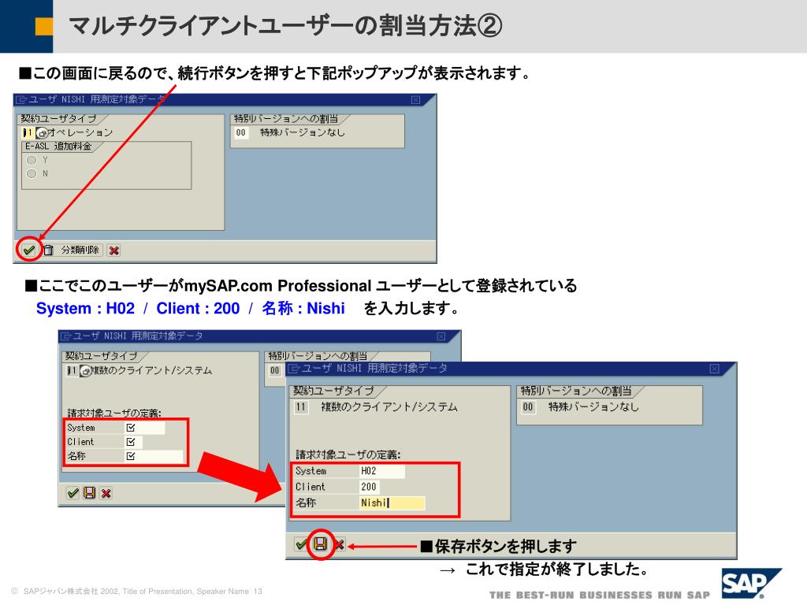
Task: Select the Y radio button under E-ASL 追加料金
Action: point(32,160)
